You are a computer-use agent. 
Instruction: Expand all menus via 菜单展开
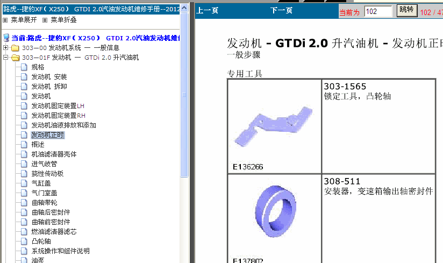click(x=24, y=20)
